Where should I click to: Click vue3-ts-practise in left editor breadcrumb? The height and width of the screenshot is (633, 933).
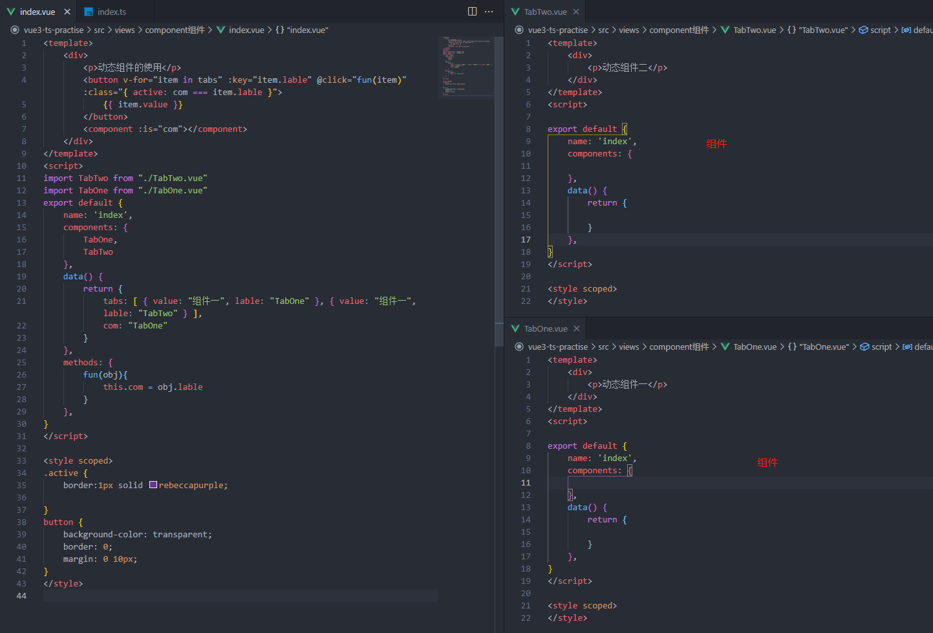click(54, 30)
